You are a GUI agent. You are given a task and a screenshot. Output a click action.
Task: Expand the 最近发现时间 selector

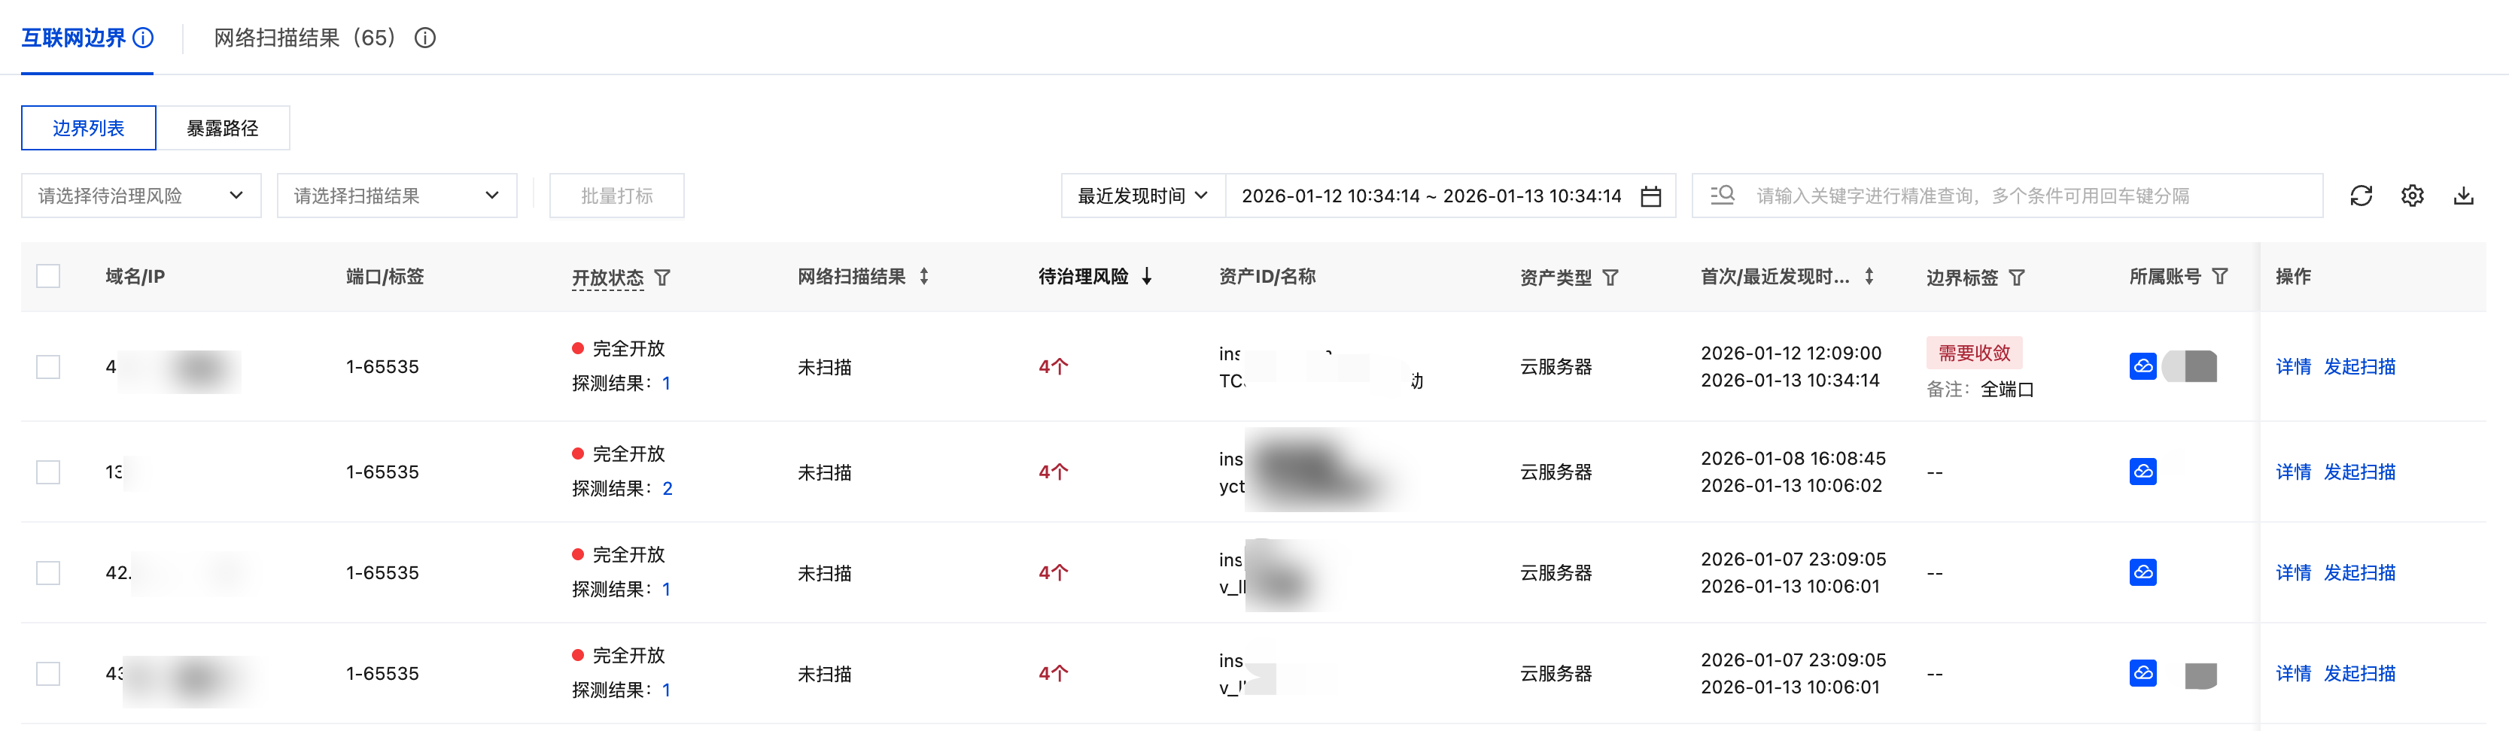coord(1142,196)
